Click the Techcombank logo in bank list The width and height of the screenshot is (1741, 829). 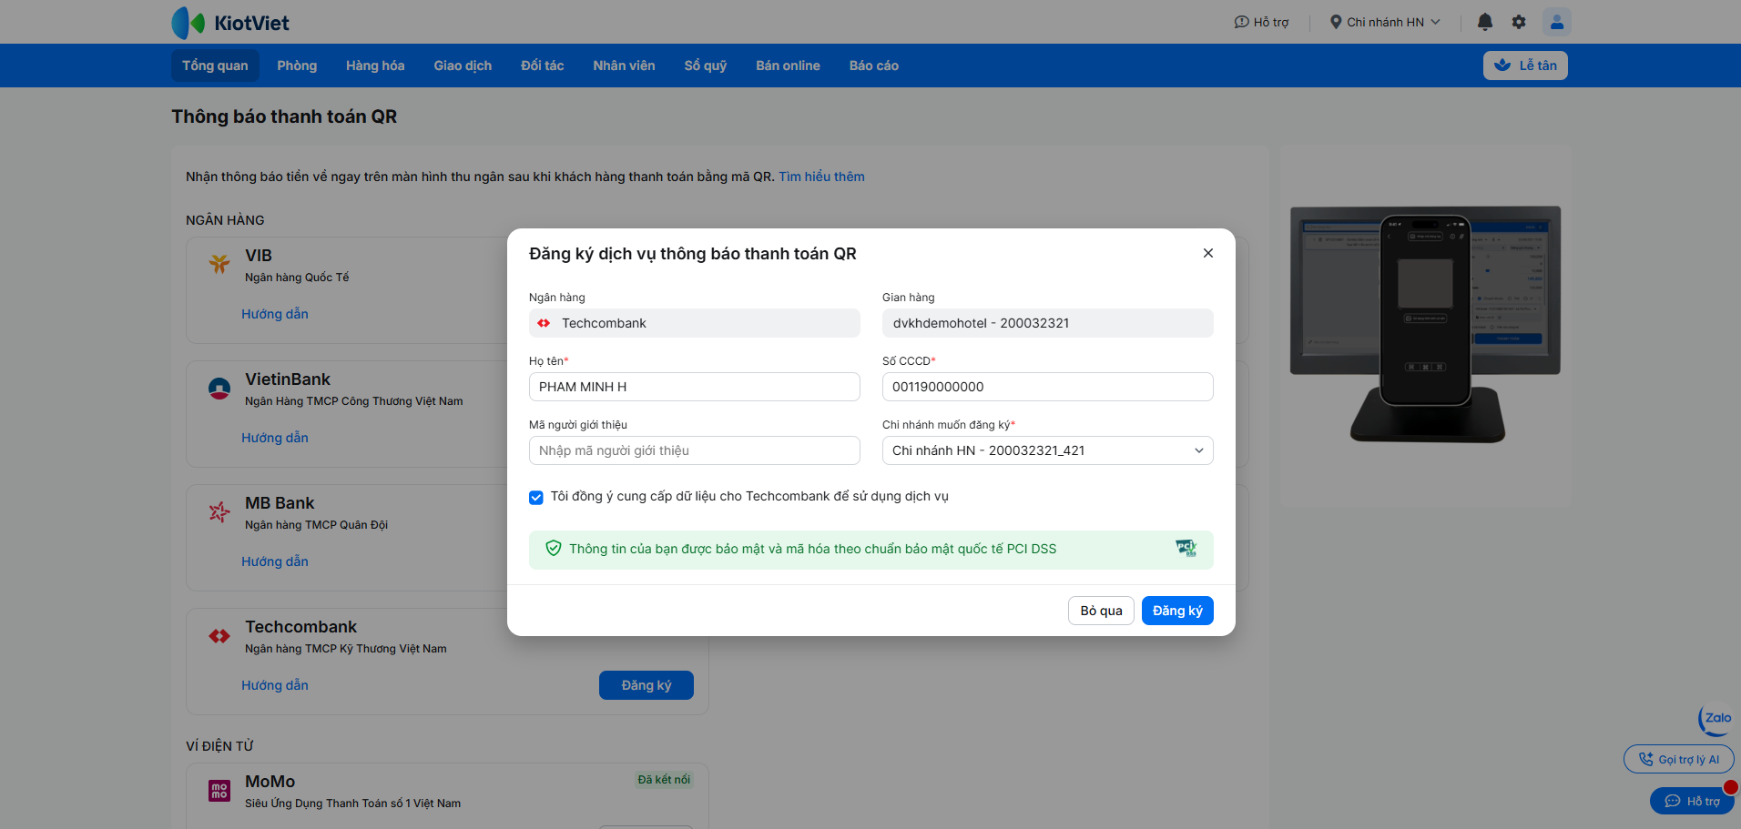point(219,636)
